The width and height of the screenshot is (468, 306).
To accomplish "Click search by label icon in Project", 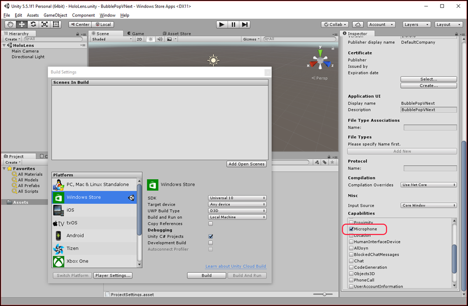I will tap(324, 162).
